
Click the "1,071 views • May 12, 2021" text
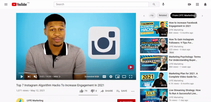(x=30, y=91)
